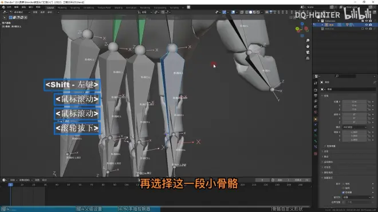378x212 pixels.
Task: Pin the properties editor context
Action: point(375,82)
